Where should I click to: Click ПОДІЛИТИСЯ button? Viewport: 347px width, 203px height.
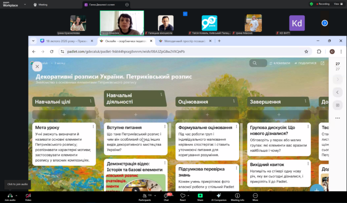[305, 63]
